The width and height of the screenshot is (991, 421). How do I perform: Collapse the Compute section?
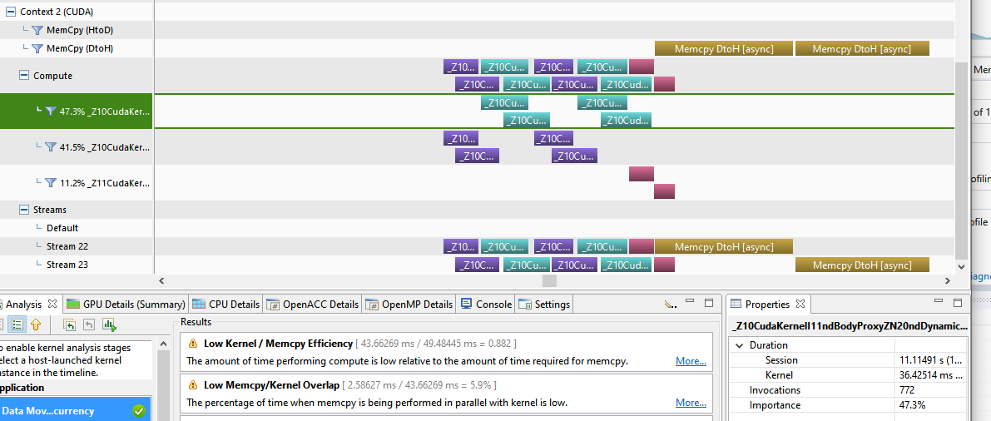coord(24,76)
